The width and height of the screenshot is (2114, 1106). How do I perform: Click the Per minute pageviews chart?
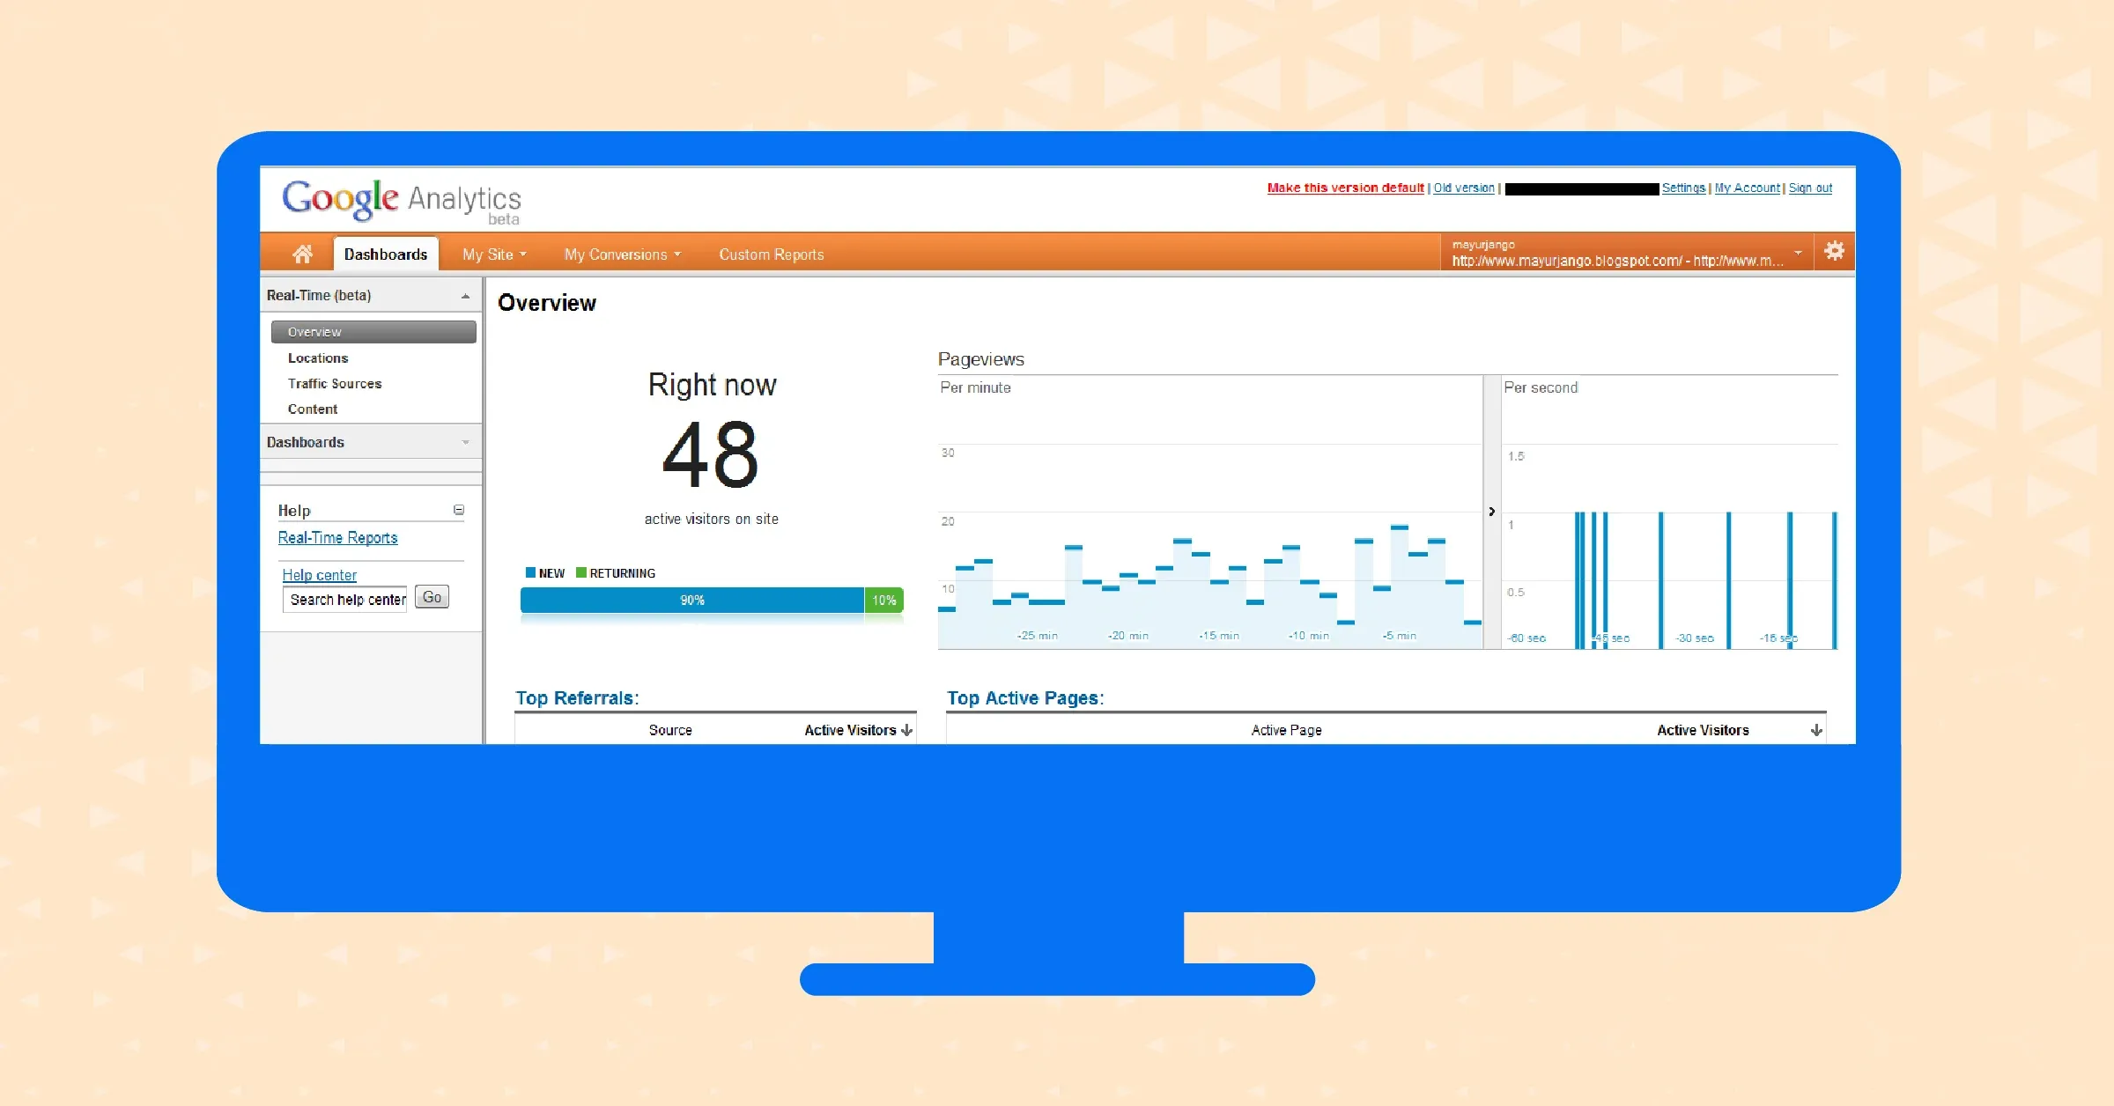point(1210,512)
